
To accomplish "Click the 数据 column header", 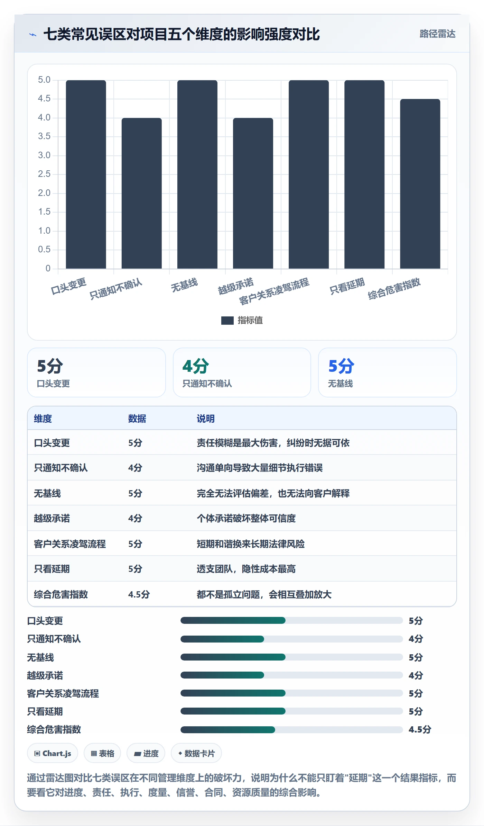I will [x=137, y=419].
